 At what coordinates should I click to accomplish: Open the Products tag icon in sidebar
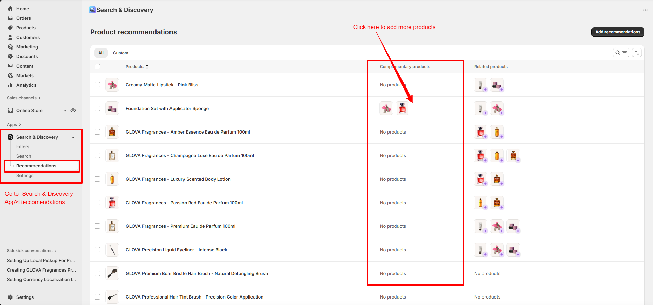(x=10, y=28)
